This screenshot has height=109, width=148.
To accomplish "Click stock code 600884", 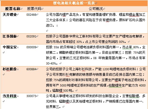I will (31, 69).
